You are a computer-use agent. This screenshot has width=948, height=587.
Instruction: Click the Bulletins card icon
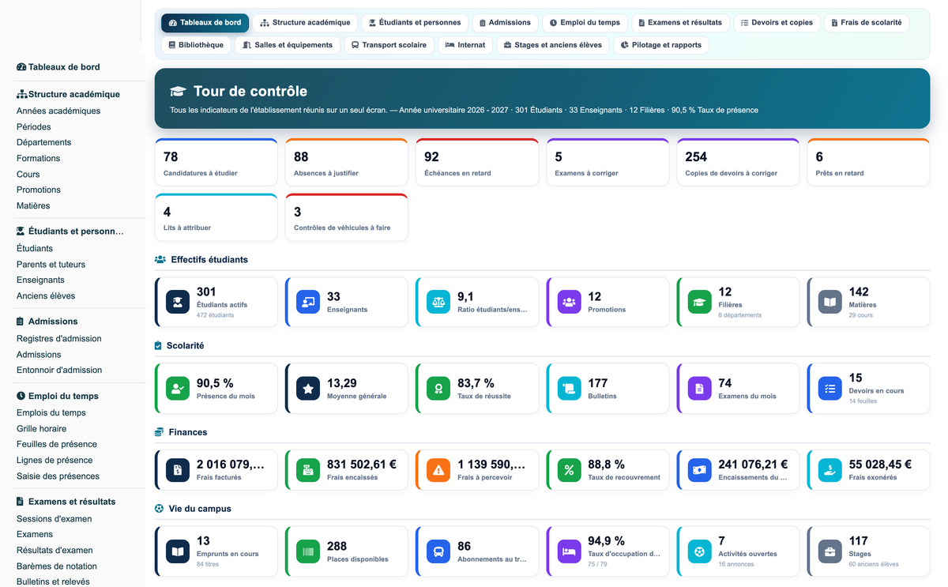coord(569,389)
